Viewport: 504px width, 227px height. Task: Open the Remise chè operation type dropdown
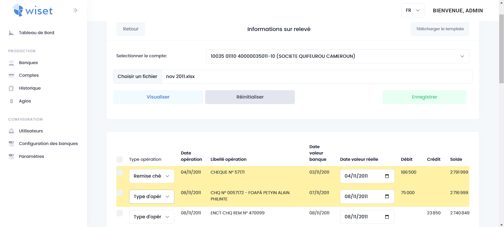coord(152,176)
